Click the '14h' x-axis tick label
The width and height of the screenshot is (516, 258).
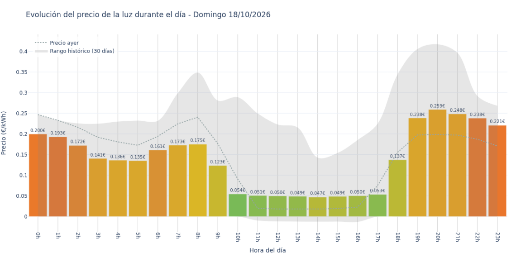coord(318,237)
